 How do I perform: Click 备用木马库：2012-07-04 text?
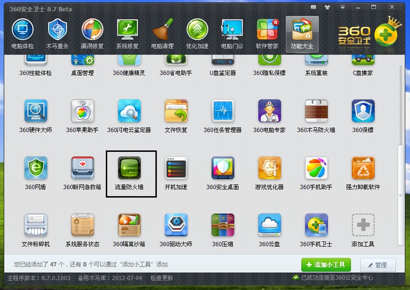[110, 278]
